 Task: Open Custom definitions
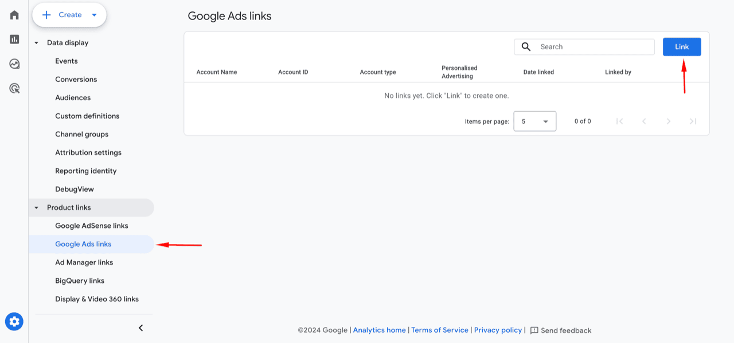[x=87, y=116]
